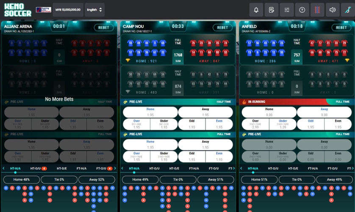The height and width of the screenshot is (212, 355).
Task: Open the English language dropdown
Action: (x=94, y=10)
